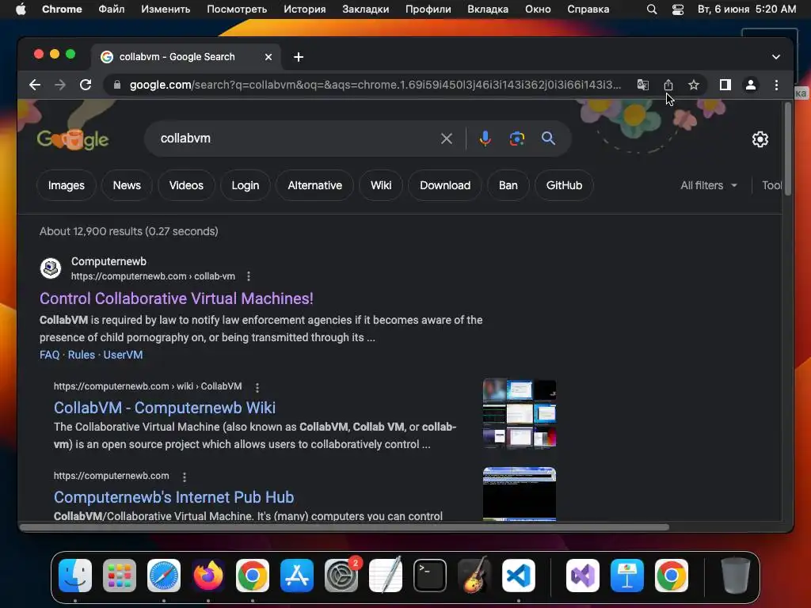Select the Wiki filter chip
811x608 pixels.
[381, 185]
